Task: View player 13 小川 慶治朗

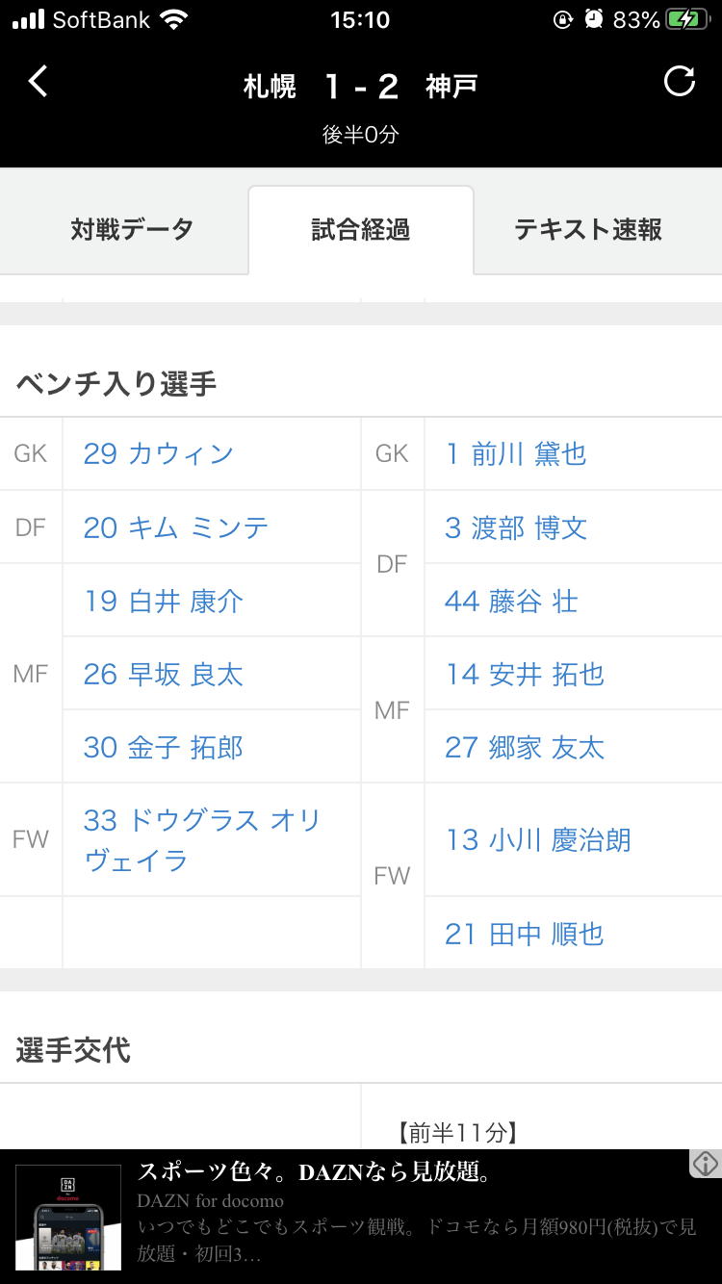Action: pyautogui.click(x=538, y=839)
